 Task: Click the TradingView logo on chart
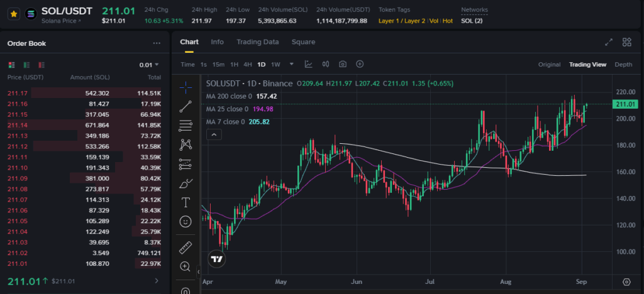pyautogui.click(x=217, y=259)
